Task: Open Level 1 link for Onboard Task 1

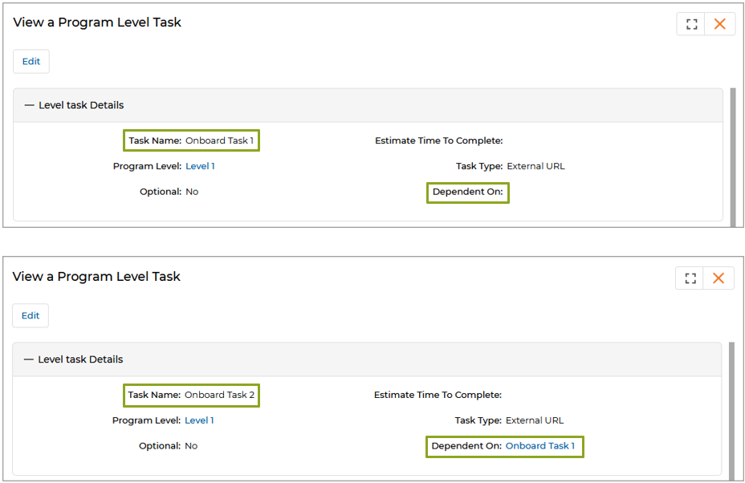Action: tap(200, 166)
